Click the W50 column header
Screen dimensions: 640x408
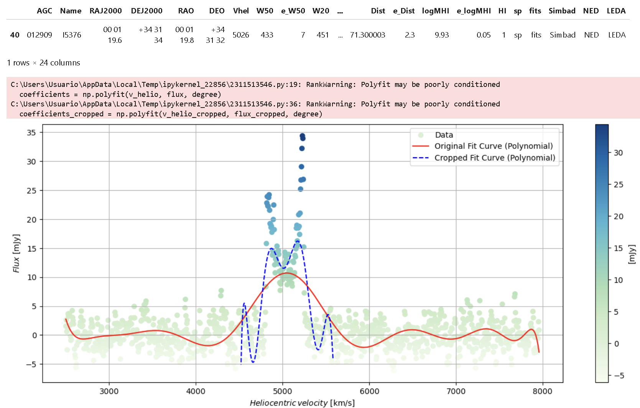click(x=265, y=11)
